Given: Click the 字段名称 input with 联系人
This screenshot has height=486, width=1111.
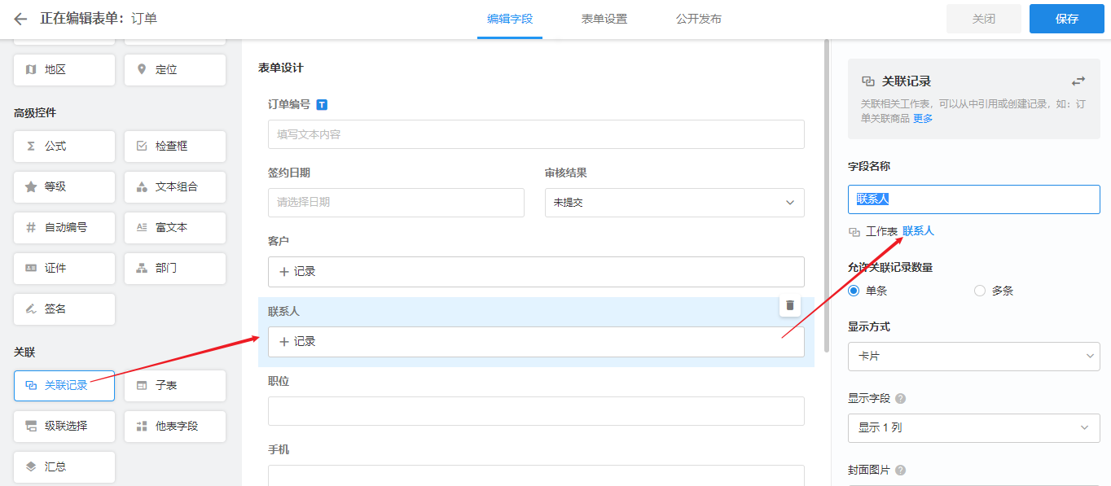Looking at the screenshot, I should (x=974, y=199).
